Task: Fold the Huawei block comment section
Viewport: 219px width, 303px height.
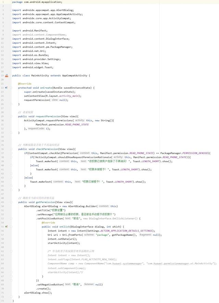Action: (x=11, y=251)
